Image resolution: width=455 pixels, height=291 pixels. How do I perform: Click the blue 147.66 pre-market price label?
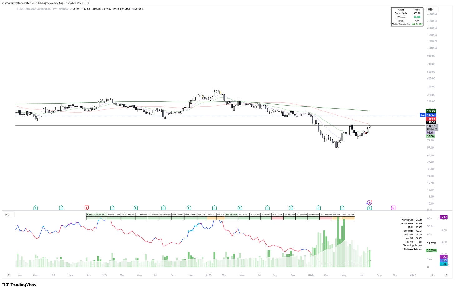point(431,115)
